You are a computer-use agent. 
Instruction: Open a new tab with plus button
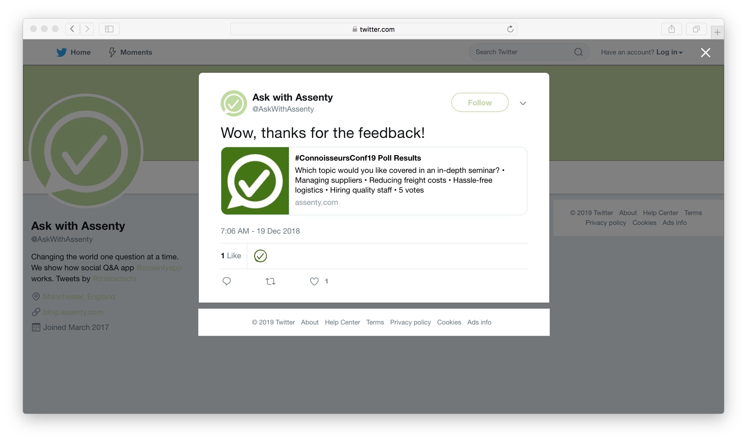coord(717,32)
